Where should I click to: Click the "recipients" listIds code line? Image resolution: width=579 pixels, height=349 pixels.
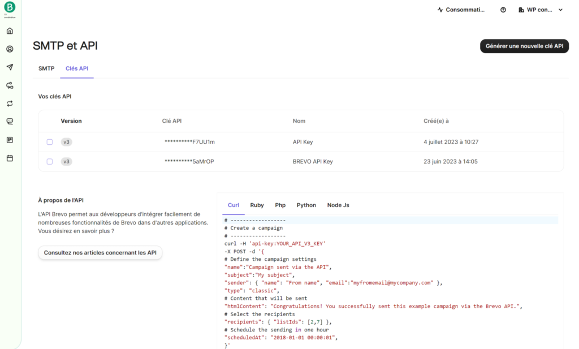coord(278,322)
